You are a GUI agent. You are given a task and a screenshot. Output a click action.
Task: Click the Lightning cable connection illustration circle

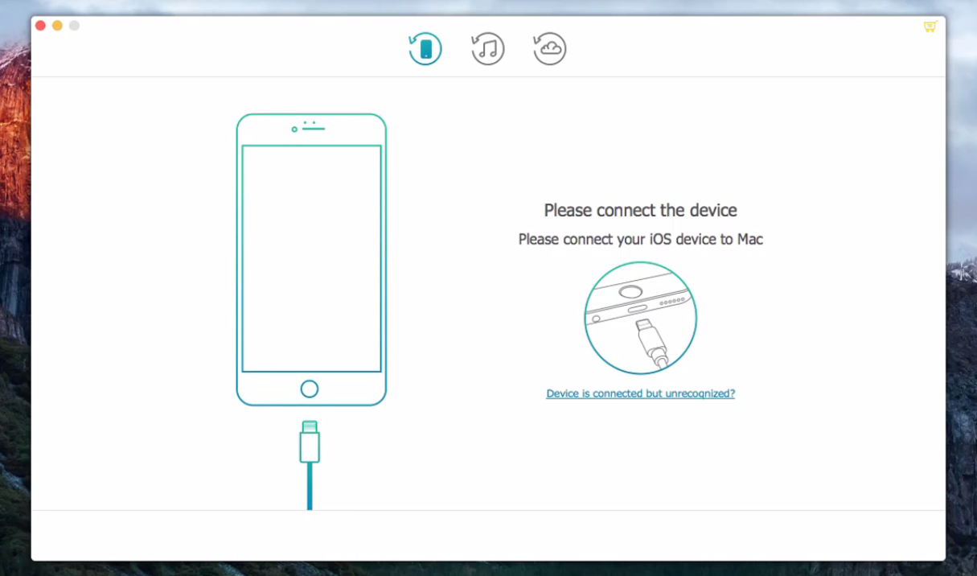click(640, 318)
